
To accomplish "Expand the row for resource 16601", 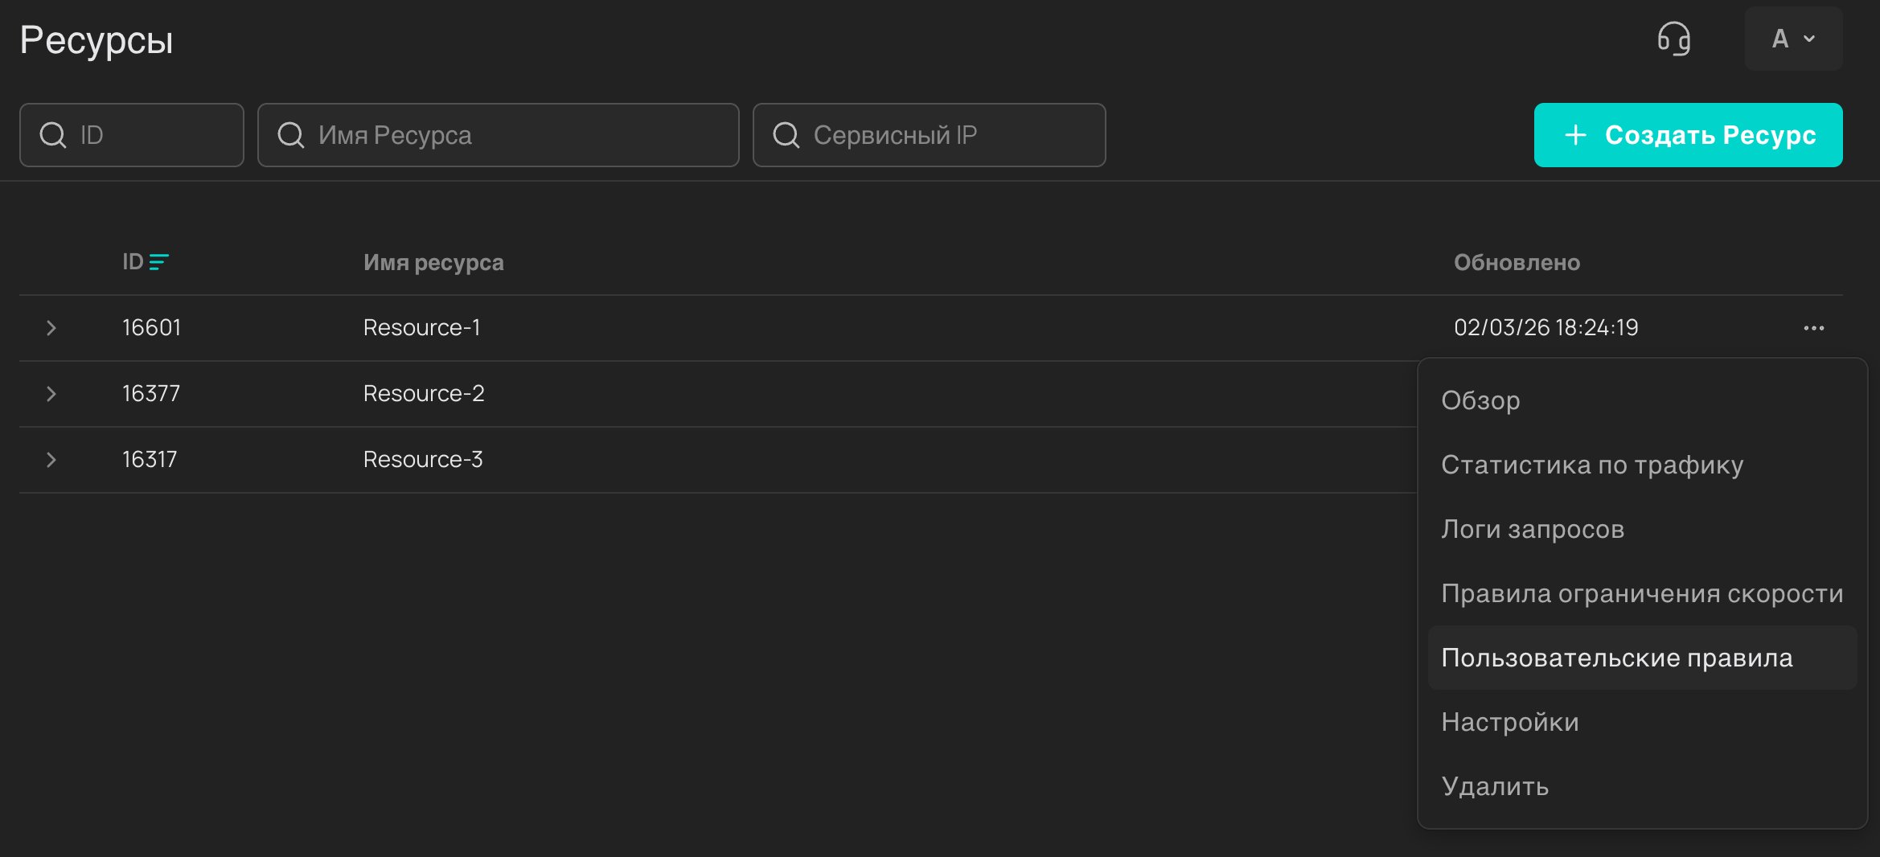I will click(51, 328).
